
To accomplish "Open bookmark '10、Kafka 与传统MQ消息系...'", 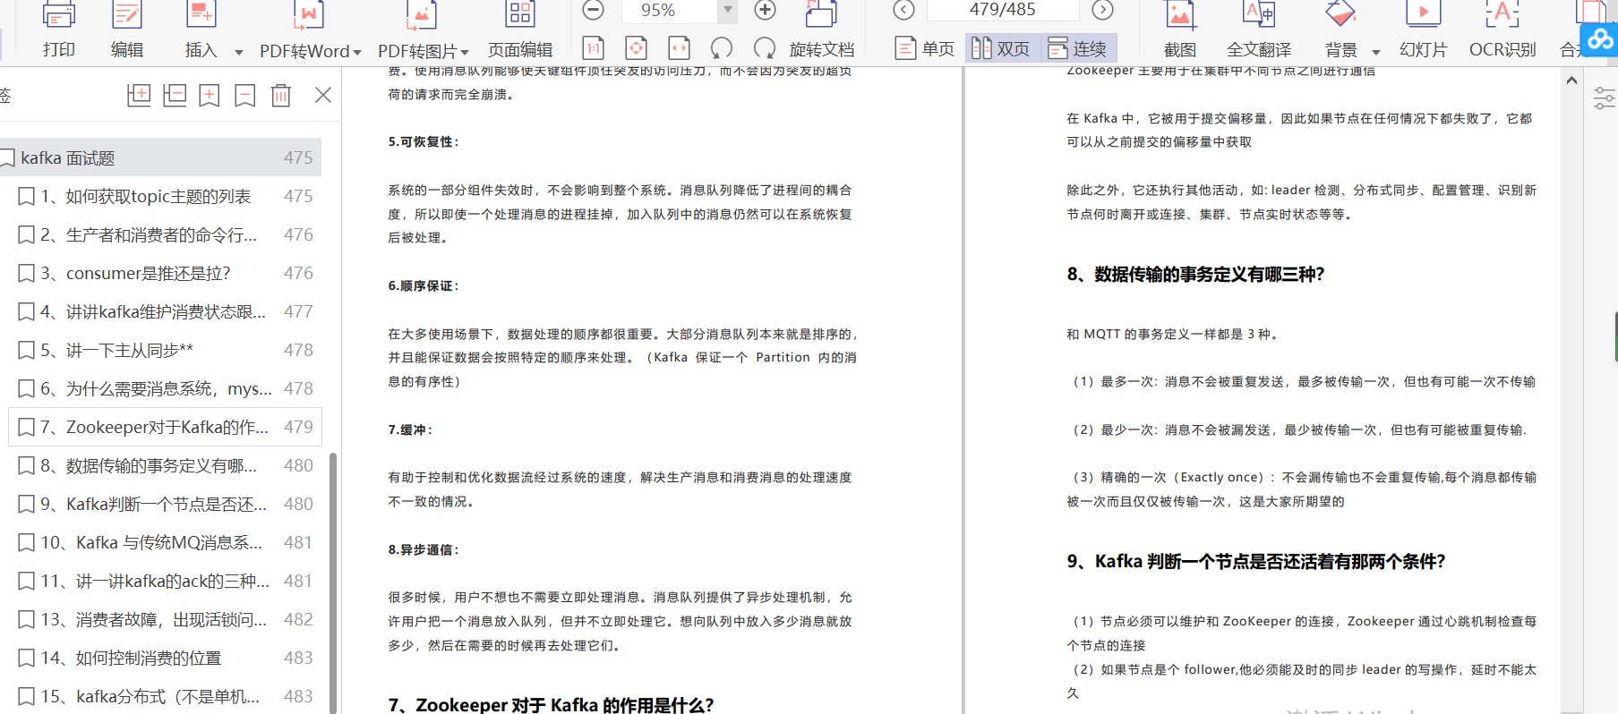I will 165,542.
